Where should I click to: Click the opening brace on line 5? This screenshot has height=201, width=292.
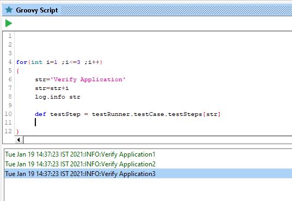pos(17,71)
